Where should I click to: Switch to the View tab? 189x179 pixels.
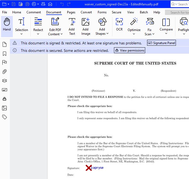coord(131,12)
